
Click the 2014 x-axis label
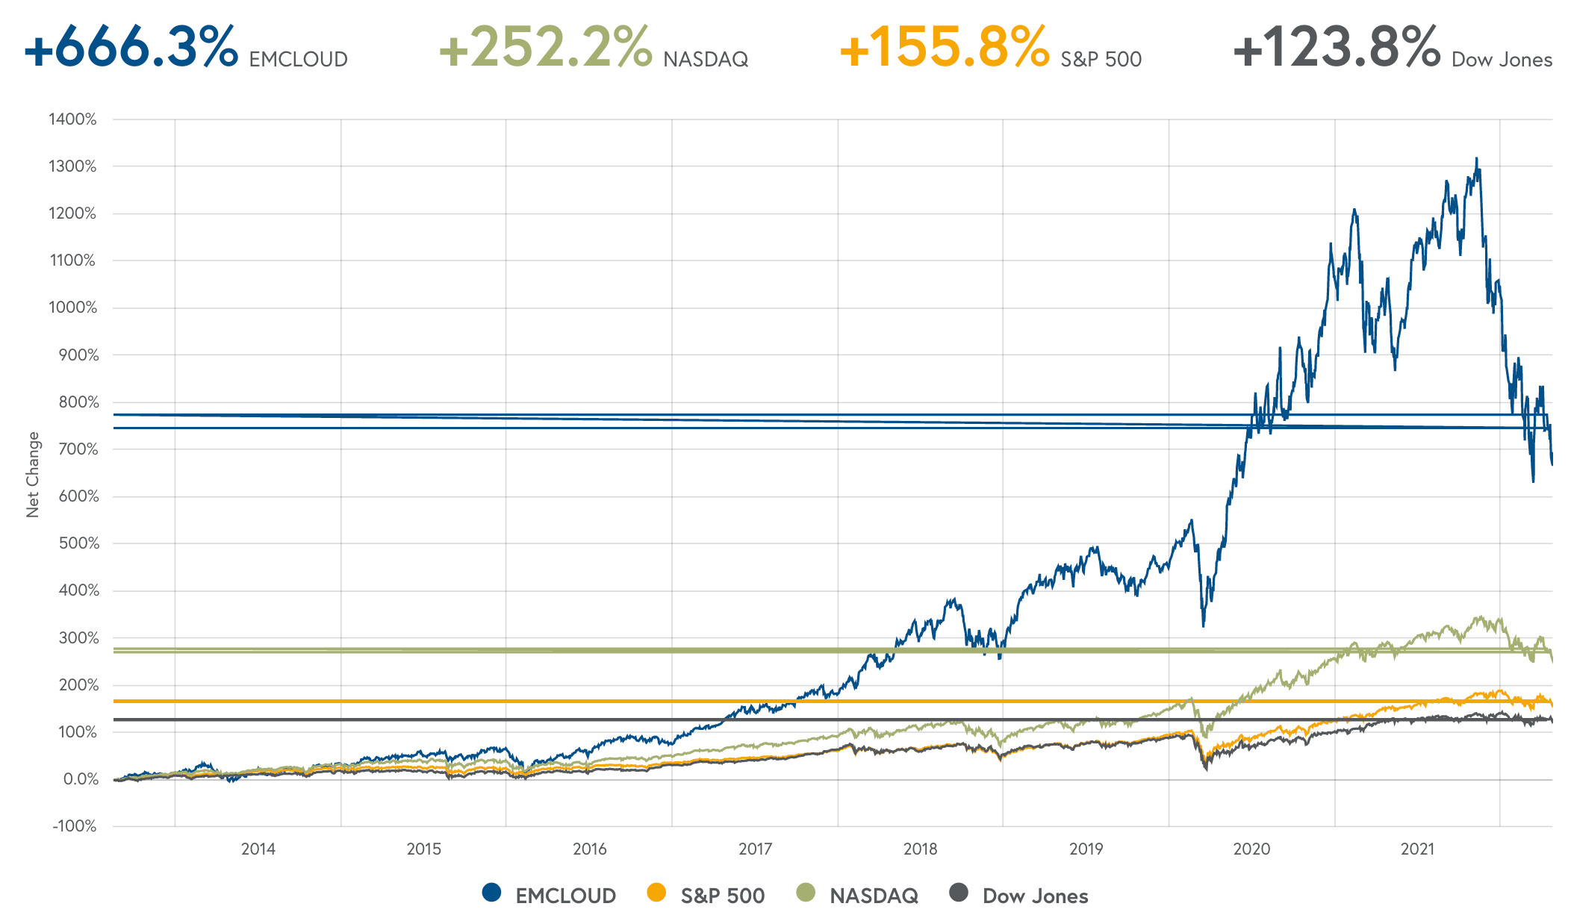[258, 849]
